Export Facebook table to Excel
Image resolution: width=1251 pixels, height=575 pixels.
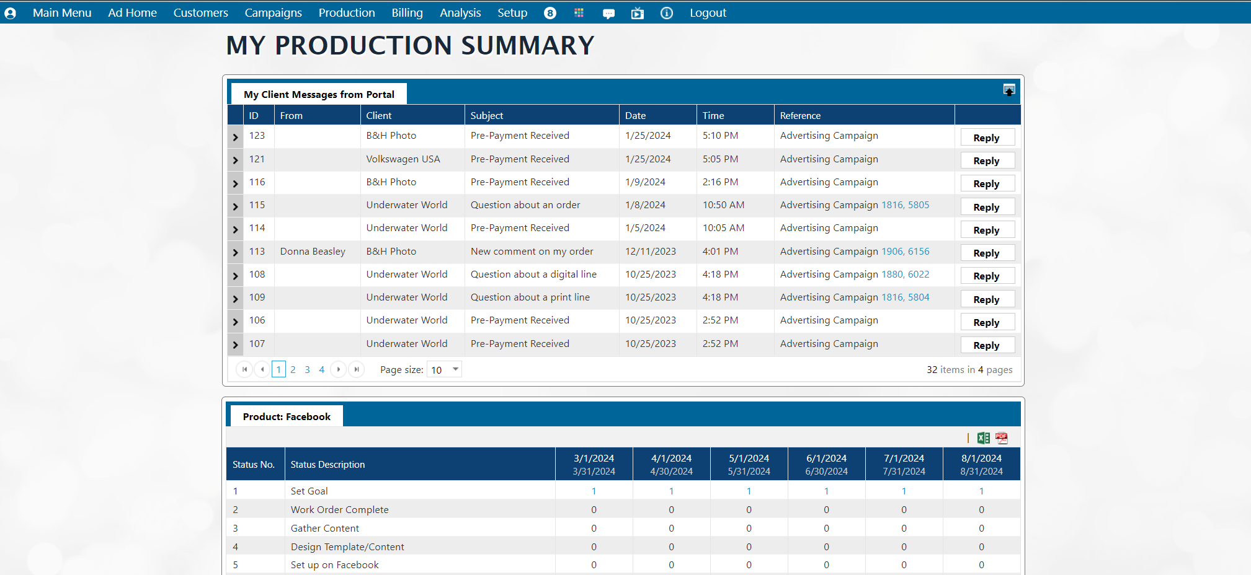[983, 438]
